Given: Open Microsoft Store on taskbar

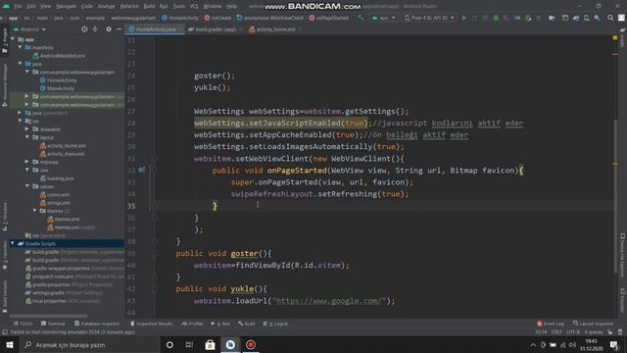Looking at the screenshot, I should point(210,344).
